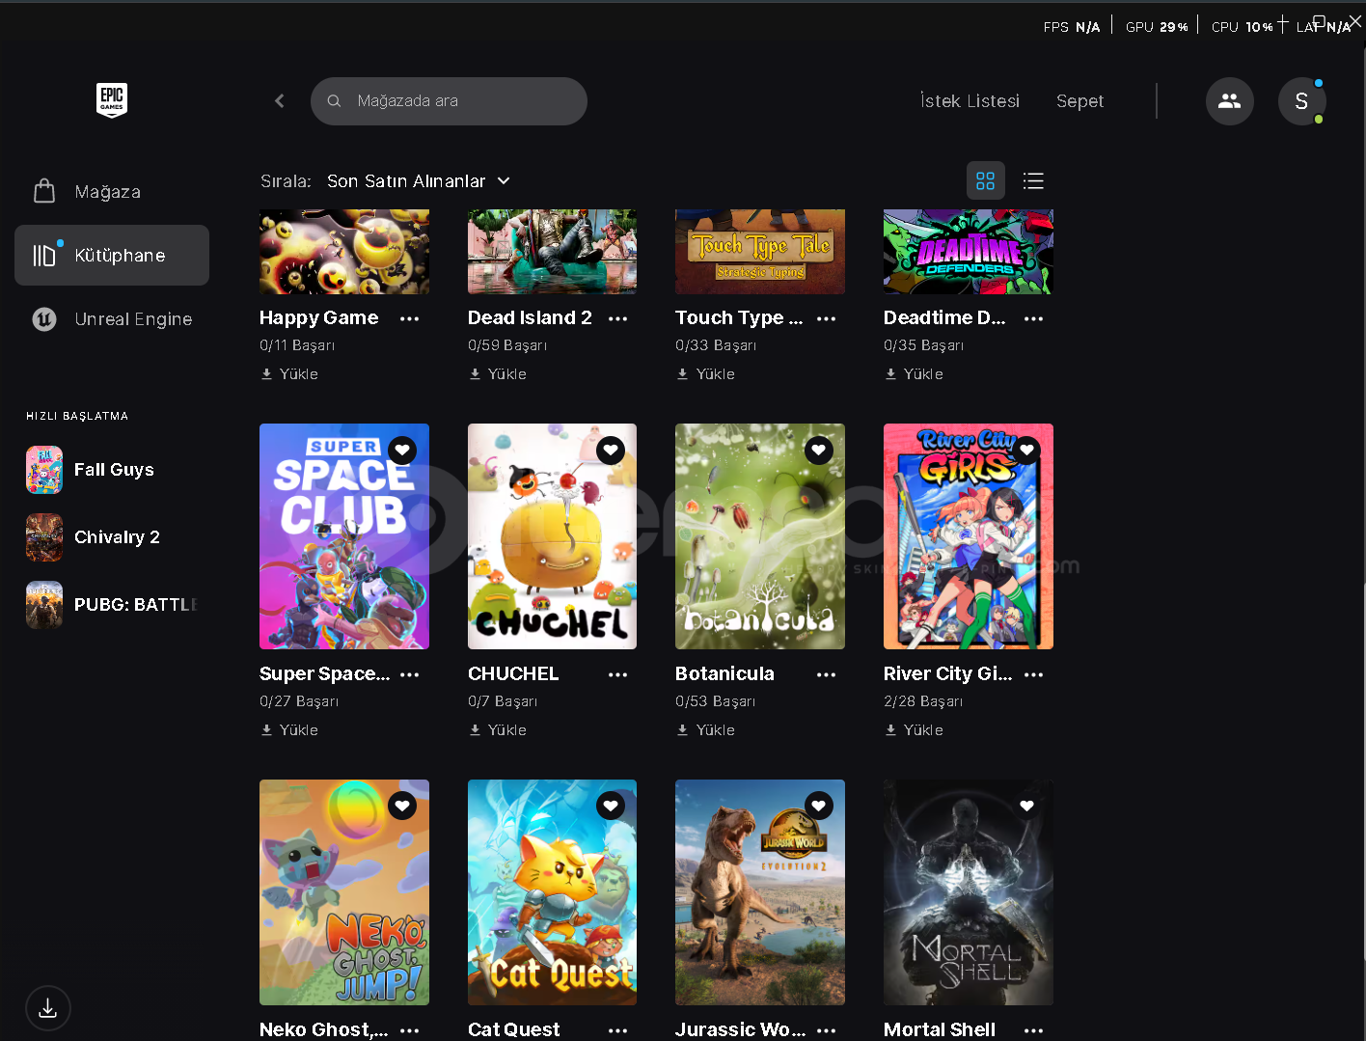Open more options for Super Space Club
This screenshot has width=1366, height=1041.
[410, 674]
